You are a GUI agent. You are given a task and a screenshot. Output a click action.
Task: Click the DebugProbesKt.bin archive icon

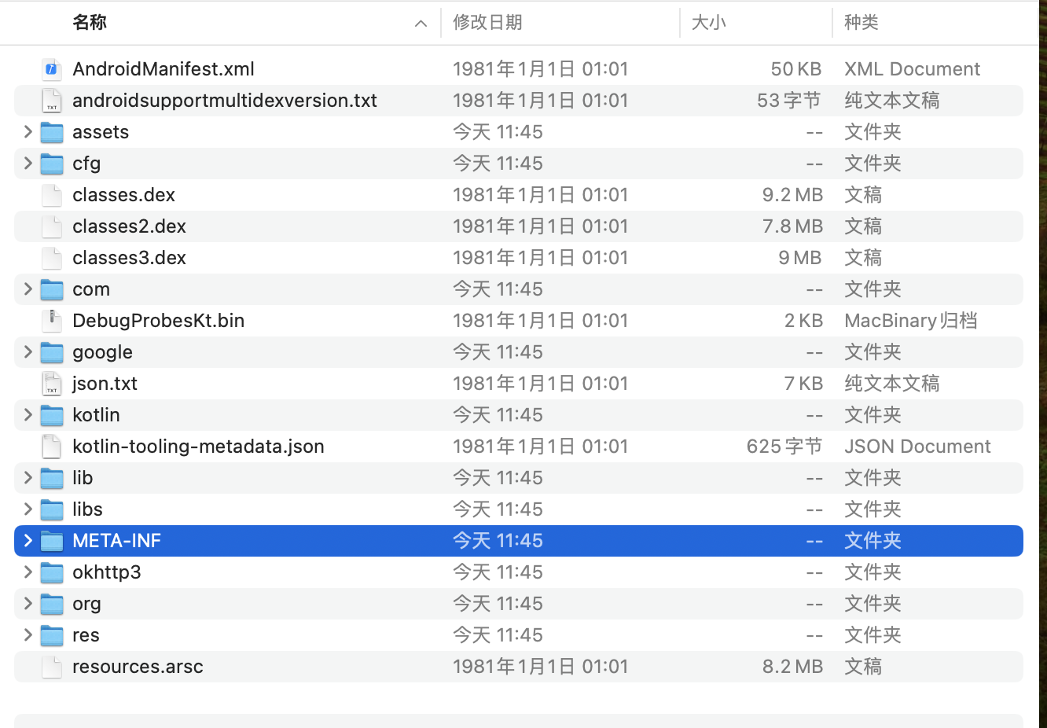[52, 321]
